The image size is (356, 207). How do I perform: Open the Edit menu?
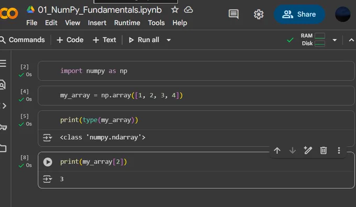tap(51, 23)
